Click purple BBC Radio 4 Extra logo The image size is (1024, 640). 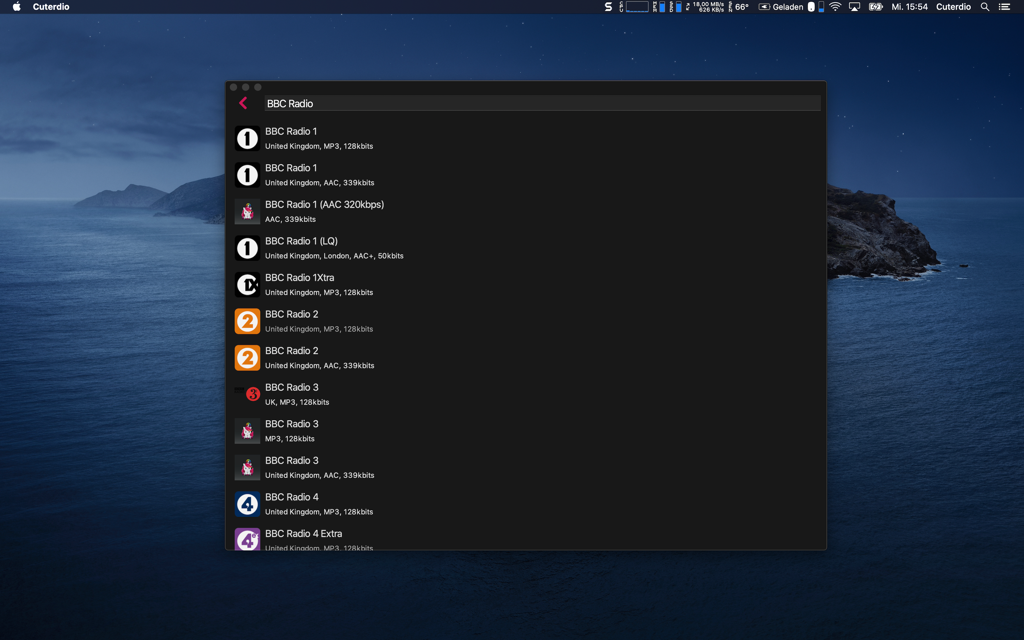pos(247,539)
